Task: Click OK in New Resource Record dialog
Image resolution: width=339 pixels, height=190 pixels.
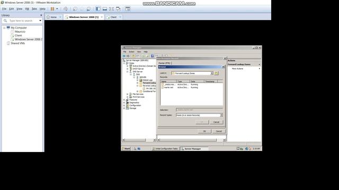Action: tap(204, 131)
